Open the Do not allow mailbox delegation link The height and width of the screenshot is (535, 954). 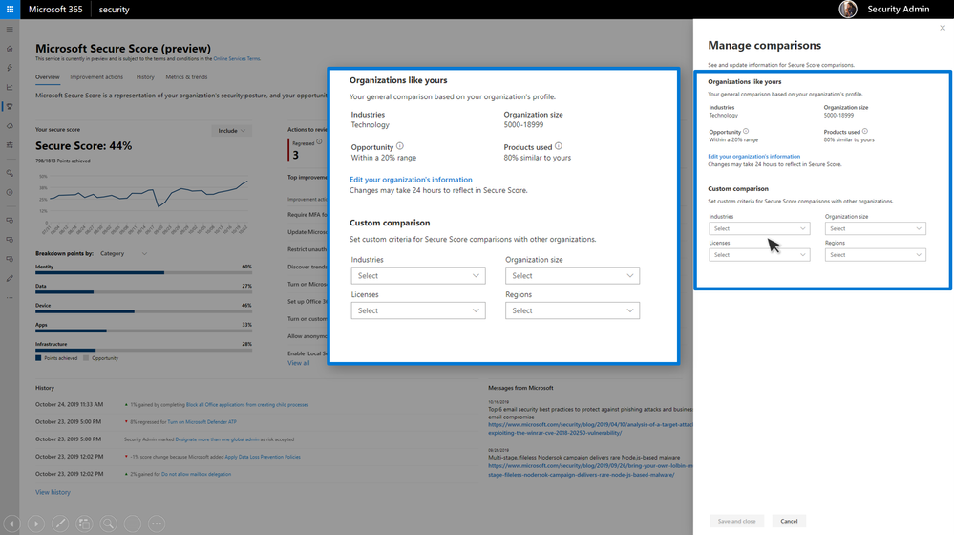click(x=196, y=474)
